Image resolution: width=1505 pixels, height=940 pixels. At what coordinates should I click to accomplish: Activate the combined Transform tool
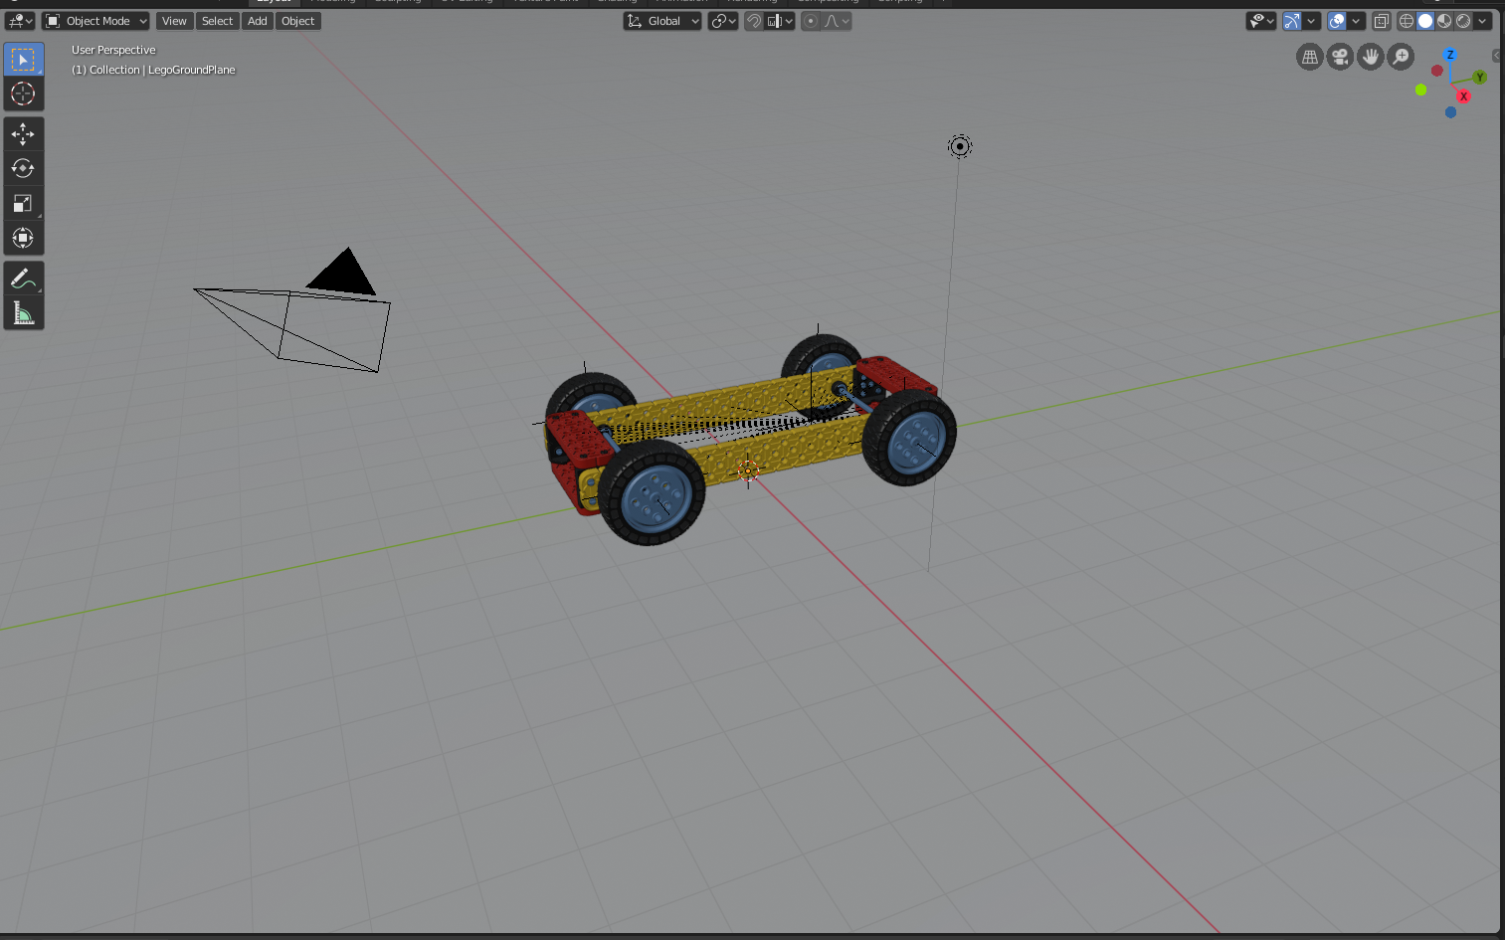23,238
